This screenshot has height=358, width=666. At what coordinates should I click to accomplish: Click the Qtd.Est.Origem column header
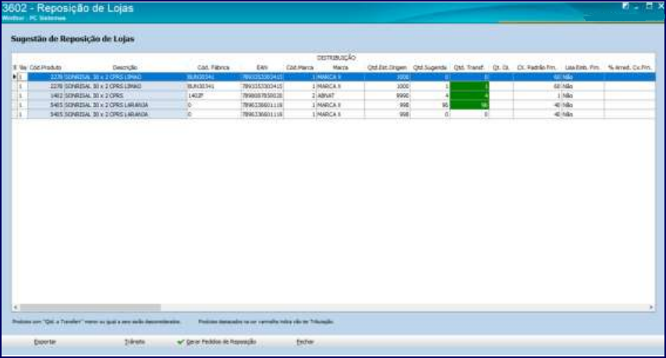(x=387, y=68)
